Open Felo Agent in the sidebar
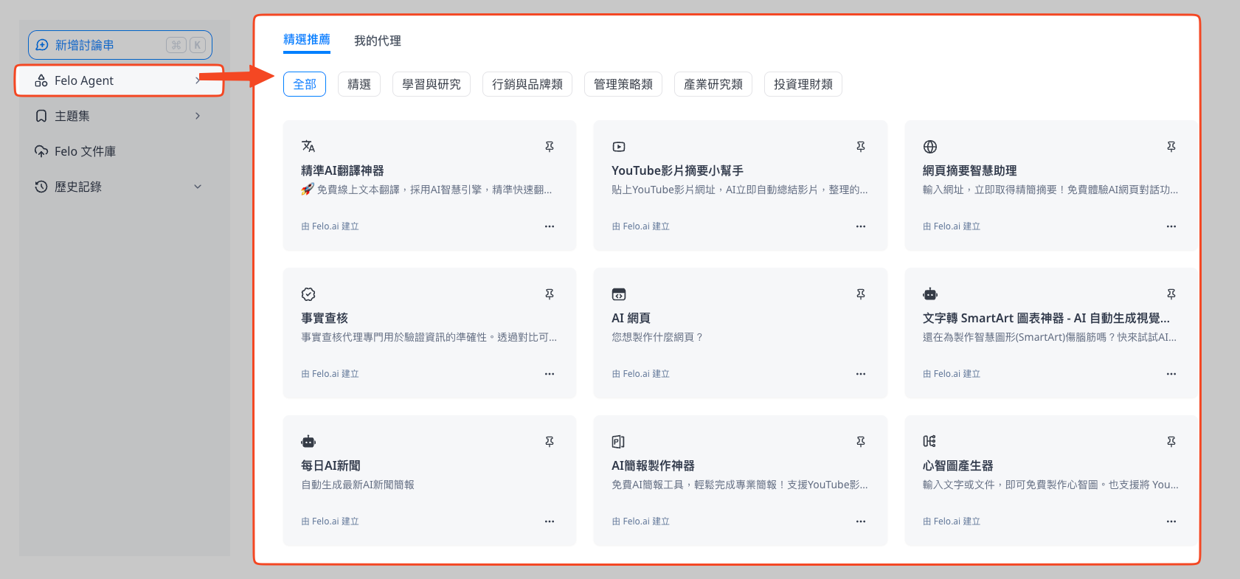The height and width of the screenshot is (579, 1240). click(119, 80)
